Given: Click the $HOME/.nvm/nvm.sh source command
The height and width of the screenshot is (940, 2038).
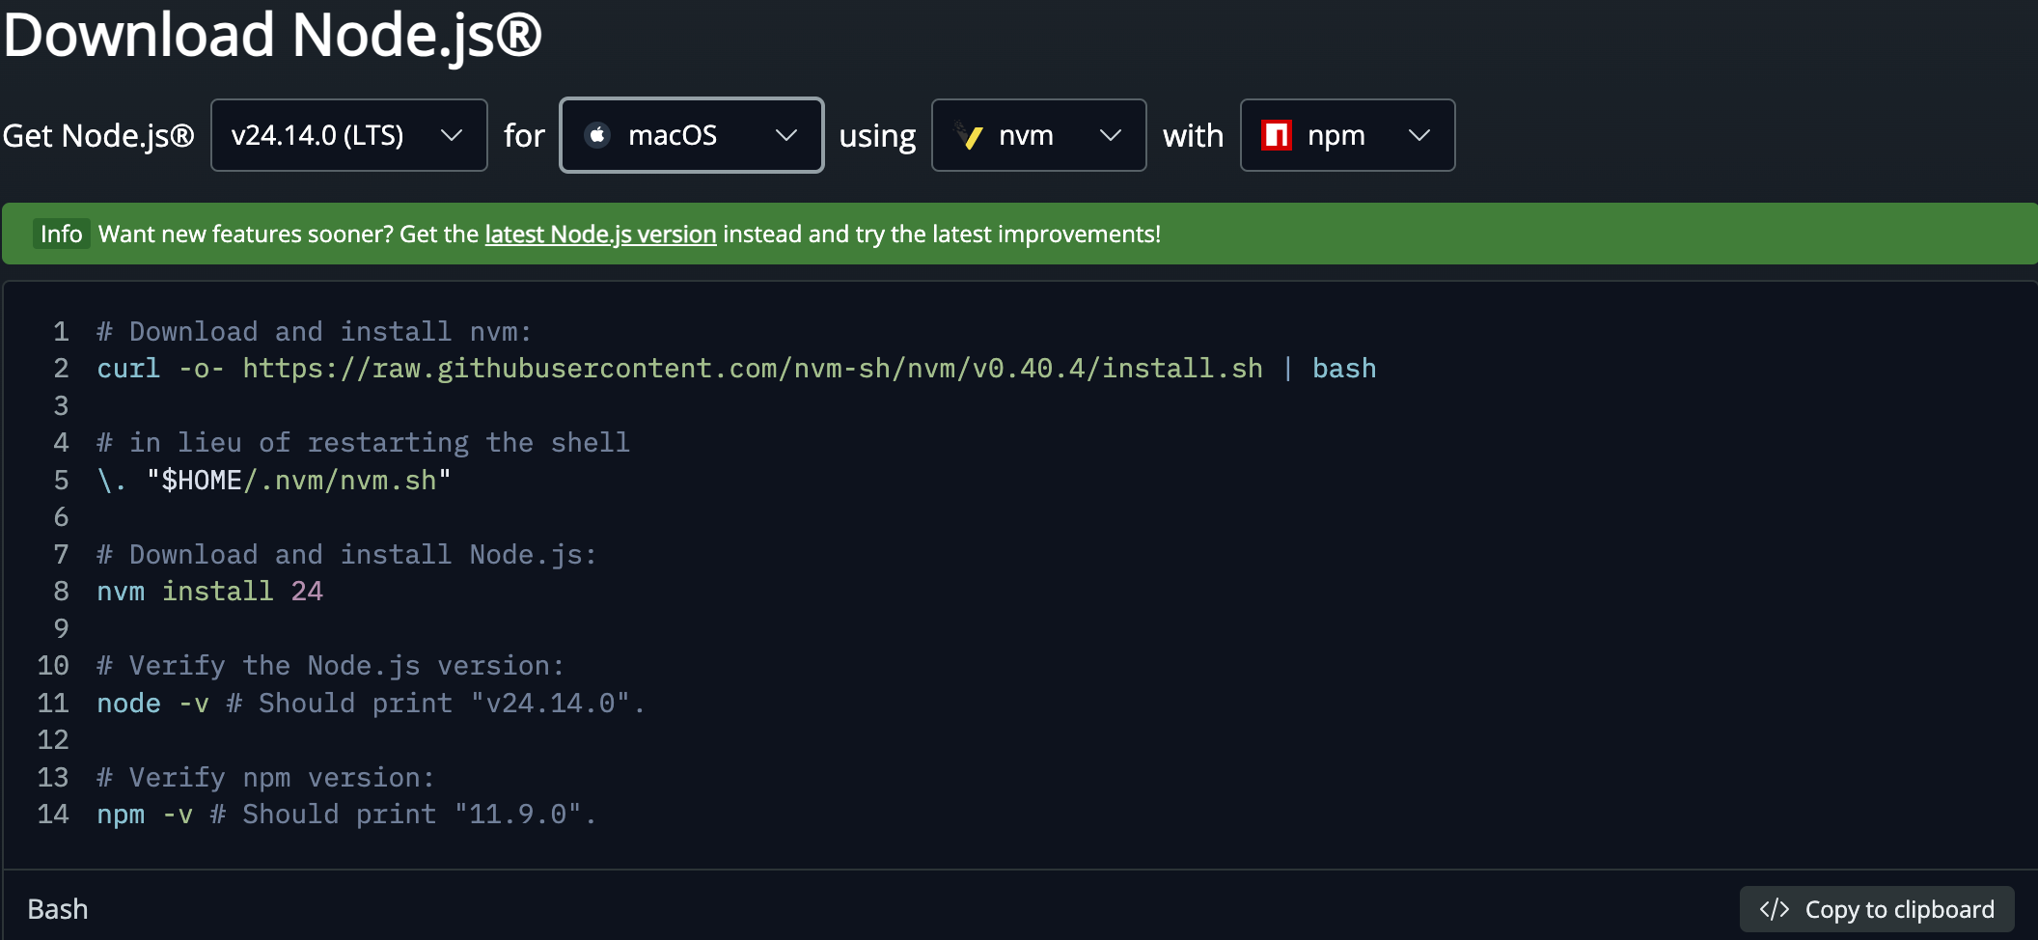Looking at the screenshot, I should [x=297, y=480].
